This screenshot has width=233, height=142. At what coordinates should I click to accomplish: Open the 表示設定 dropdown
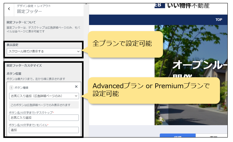[44, 51]
